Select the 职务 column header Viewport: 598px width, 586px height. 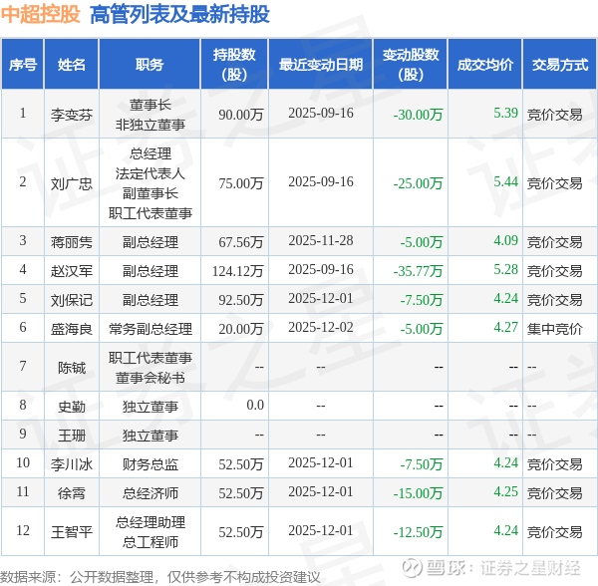coord(149,64)
